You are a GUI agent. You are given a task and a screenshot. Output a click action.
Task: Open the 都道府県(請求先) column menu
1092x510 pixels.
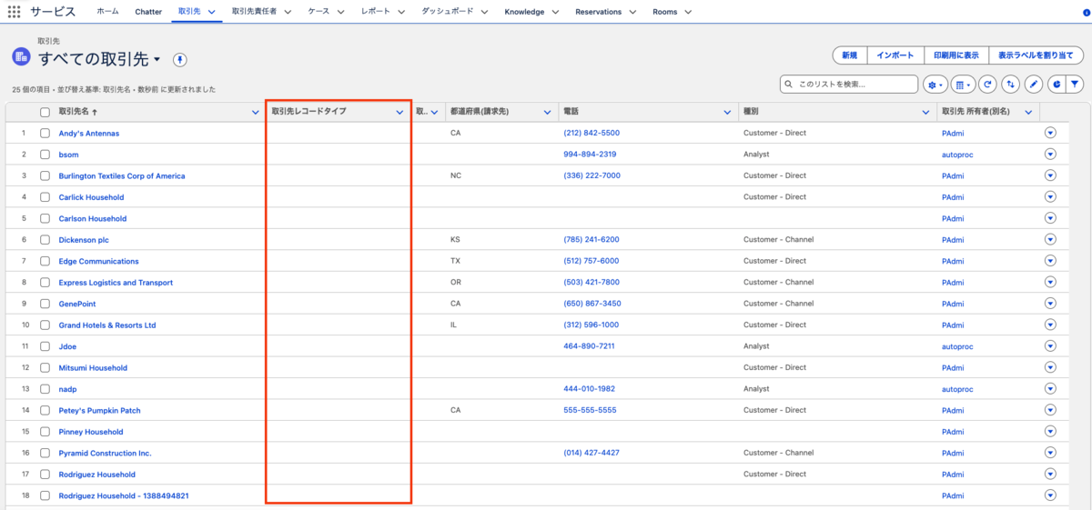(548, 112)
